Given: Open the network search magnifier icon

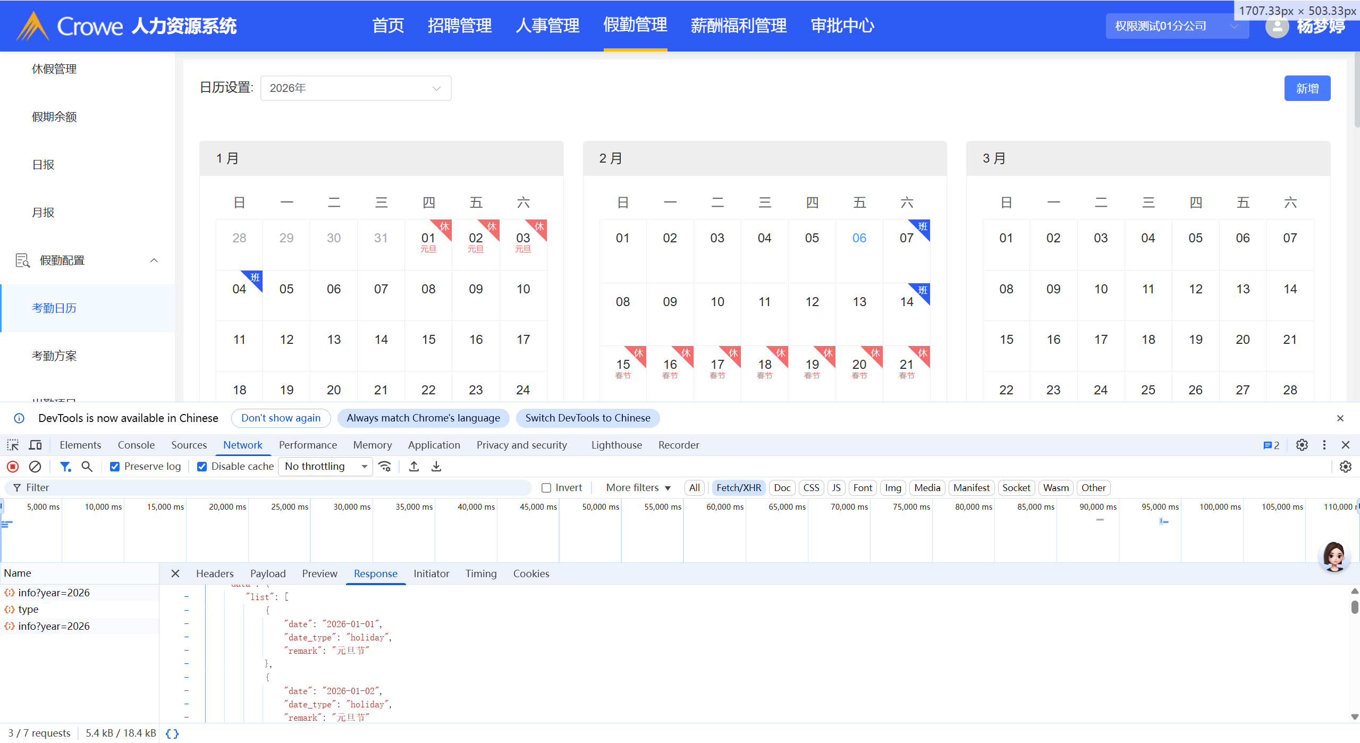Looking at the screenshot, I should (x=87, y=467).
